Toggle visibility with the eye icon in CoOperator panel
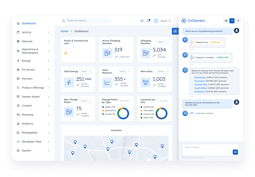Image resolution: width=255 pixels, height=177 pixels. click(x=226, y=21)
